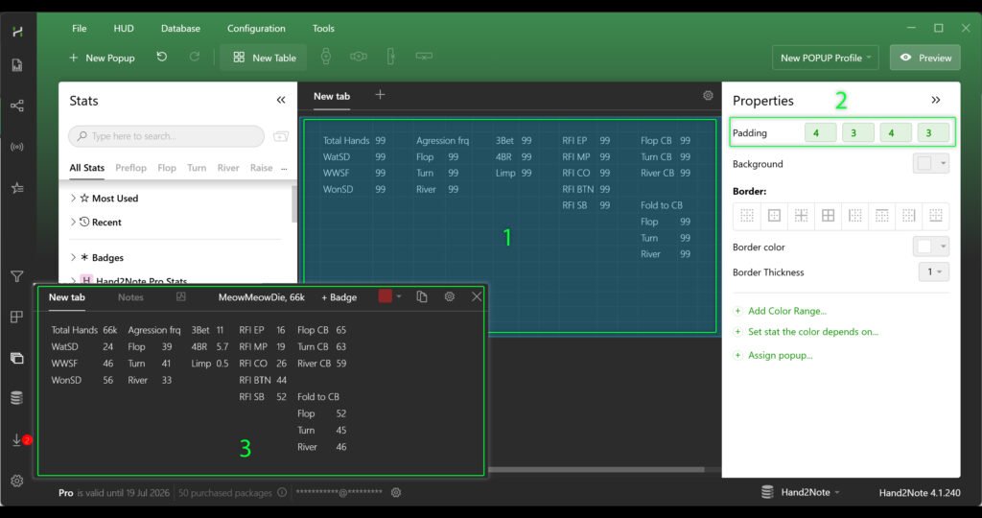Screen dimensions: 982x518
Task: Click the copy icon in the popup header
Action: tap(422, 297)
